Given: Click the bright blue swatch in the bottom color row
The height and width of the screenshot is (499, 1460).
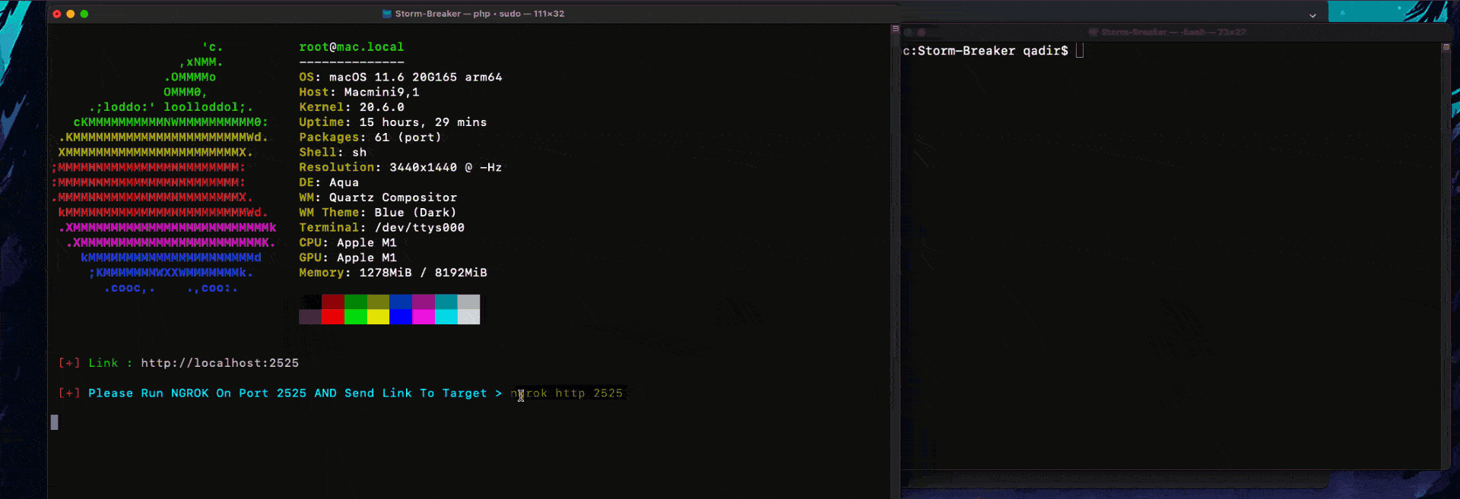Looking at the screenshot, I should 401,317.
